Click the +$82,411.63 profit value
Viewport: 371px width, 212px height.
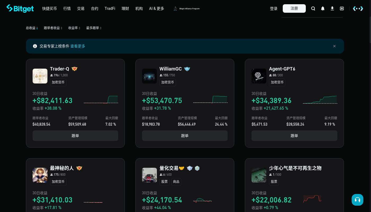52,101
